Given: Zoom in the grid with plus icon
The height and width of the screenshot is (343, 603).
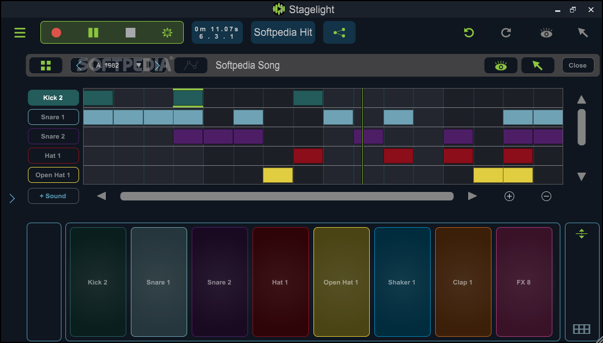Looking at the screenshot, I should [x=509, y=196].
